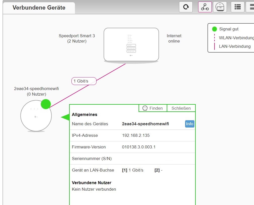This screenshot has width=254, height=205.
Task: Click the round speedhomewifi device image
Action: coord(36,116)
